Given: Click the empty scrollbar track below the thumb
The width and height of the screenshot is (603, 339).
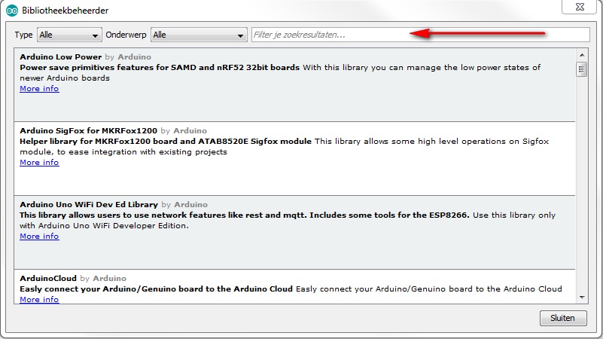Looking at the screenshot, I should click(x=581, y=188).
